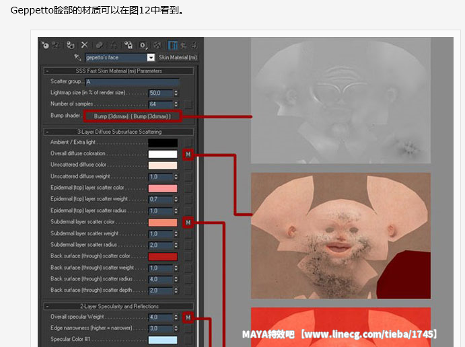The image size is (465, 347).
Task: Click the Unscattered diffuse weight value field
Action: click(160, 177)
